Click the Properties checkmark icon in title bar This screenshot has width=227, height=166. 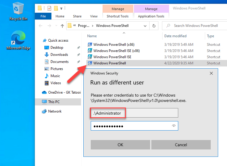tap(49, 8)
